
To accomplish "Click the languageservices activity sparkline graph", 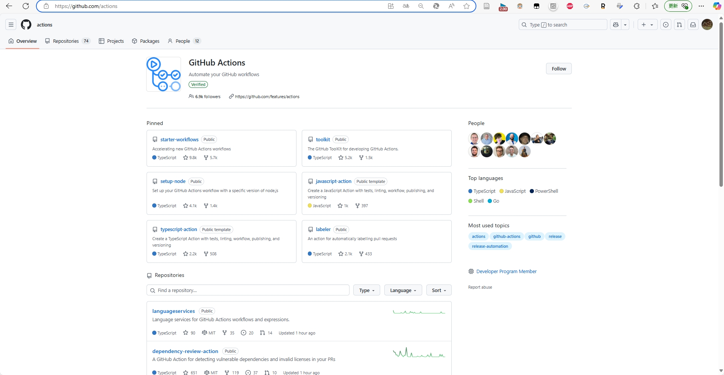I will [x=419, y=312].
